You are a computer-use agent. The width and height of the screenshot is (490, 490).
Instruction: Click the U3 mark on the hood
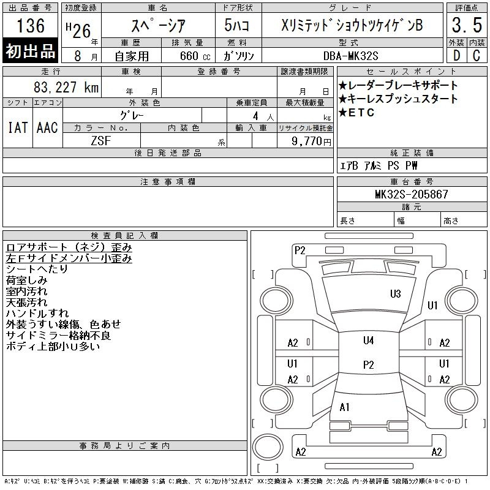point(395,294)
